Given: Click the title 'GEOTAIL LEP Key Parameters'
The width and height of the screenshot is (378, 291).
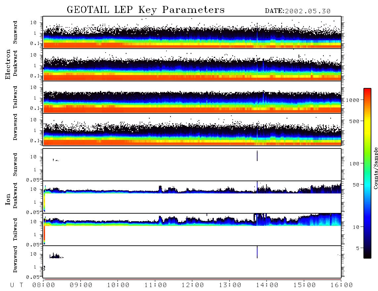Looking at the screenshot, I should click(146, 10).
